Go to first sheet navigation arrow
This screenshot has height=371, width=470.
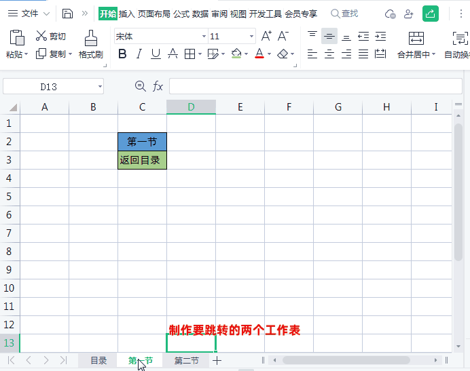[x=12, y=360]
